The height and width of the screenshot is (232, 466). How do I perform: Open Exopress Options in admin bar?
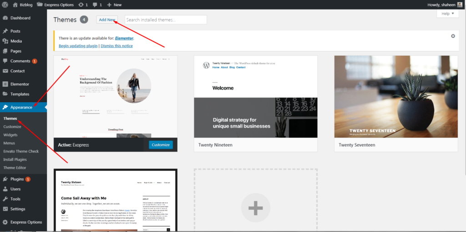pyautogui.click(x=55, y=5)
